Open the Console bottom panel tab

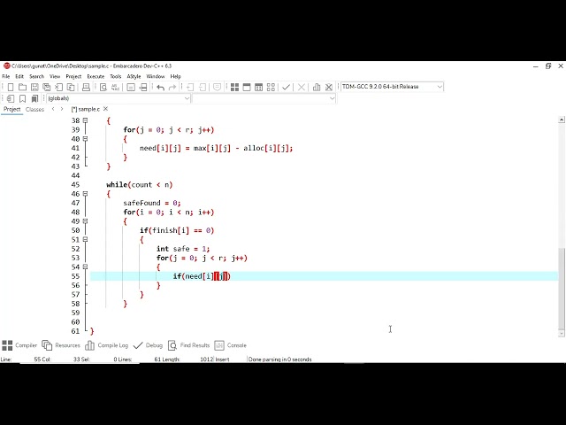click(230, 345)
